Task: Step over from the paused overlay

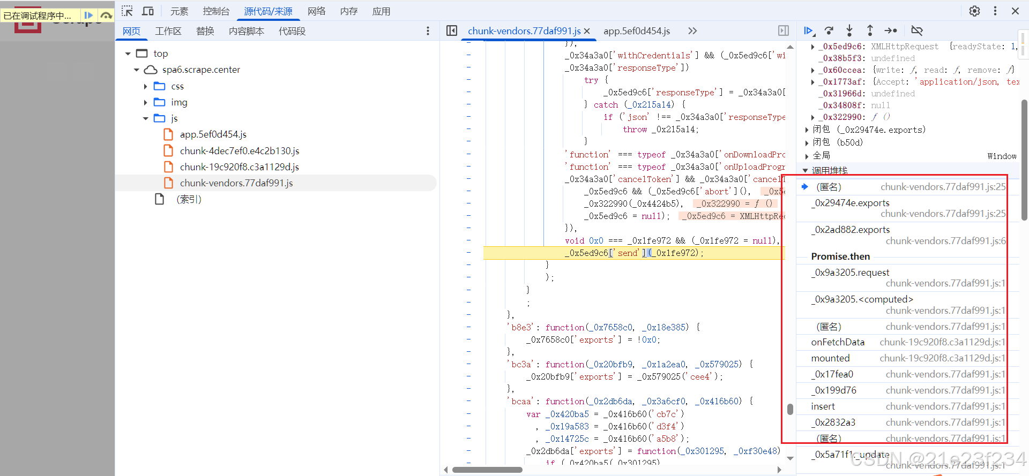Action: tap(106, 16)
